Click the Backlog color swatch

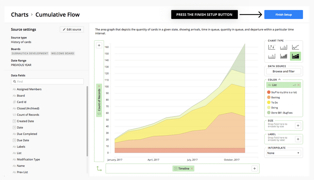point(269,97)
